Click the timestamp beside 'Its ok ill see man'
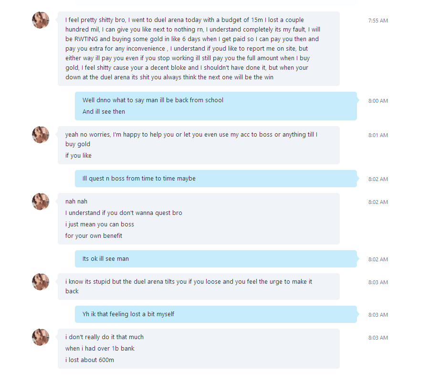The height and width of the screenshot is (384, 439). coord(378,259)
